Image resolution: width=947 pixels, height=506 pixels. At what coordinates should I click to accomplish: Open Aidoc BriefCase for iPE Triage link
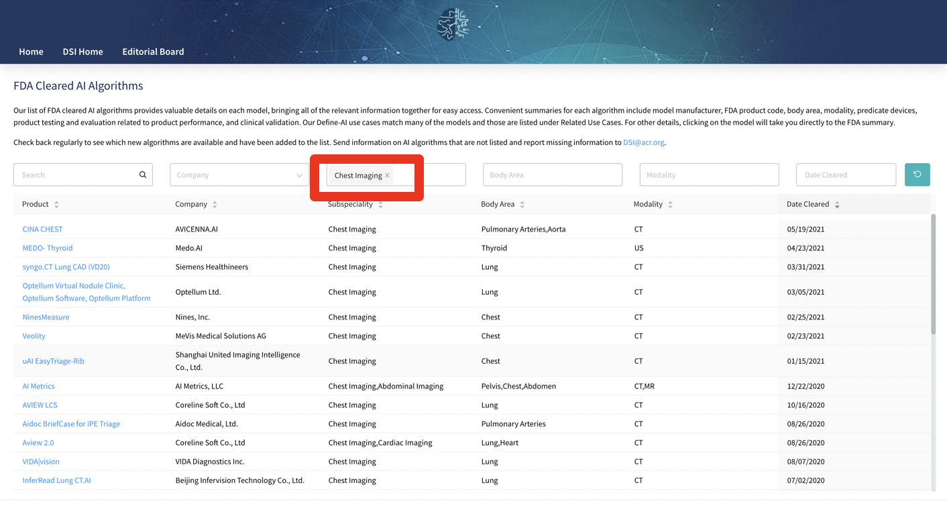coord(71,423)
